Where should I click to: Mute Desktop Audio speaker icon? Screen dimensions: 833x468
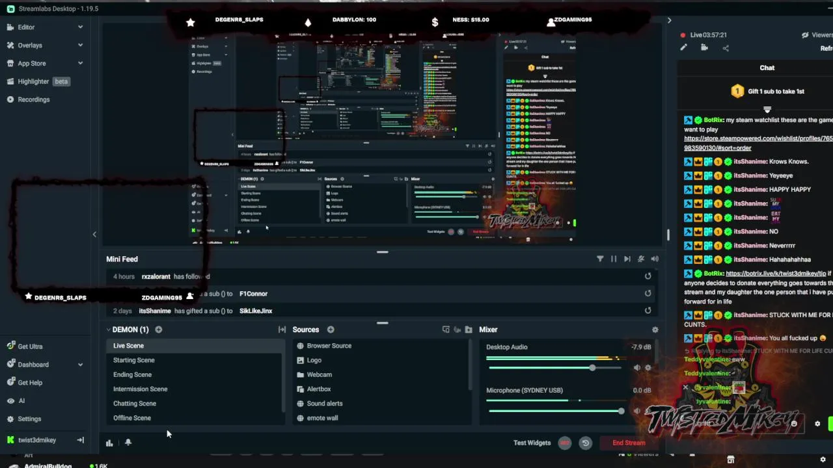[637, 368]
